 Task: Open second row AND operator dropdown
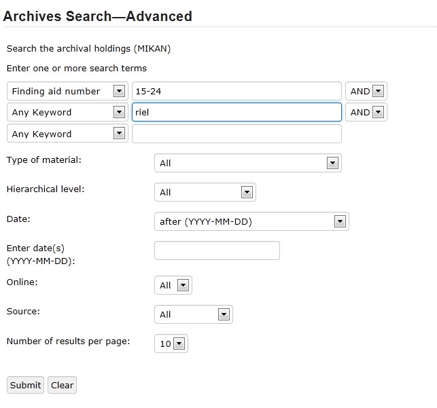(x=366, y=112)
